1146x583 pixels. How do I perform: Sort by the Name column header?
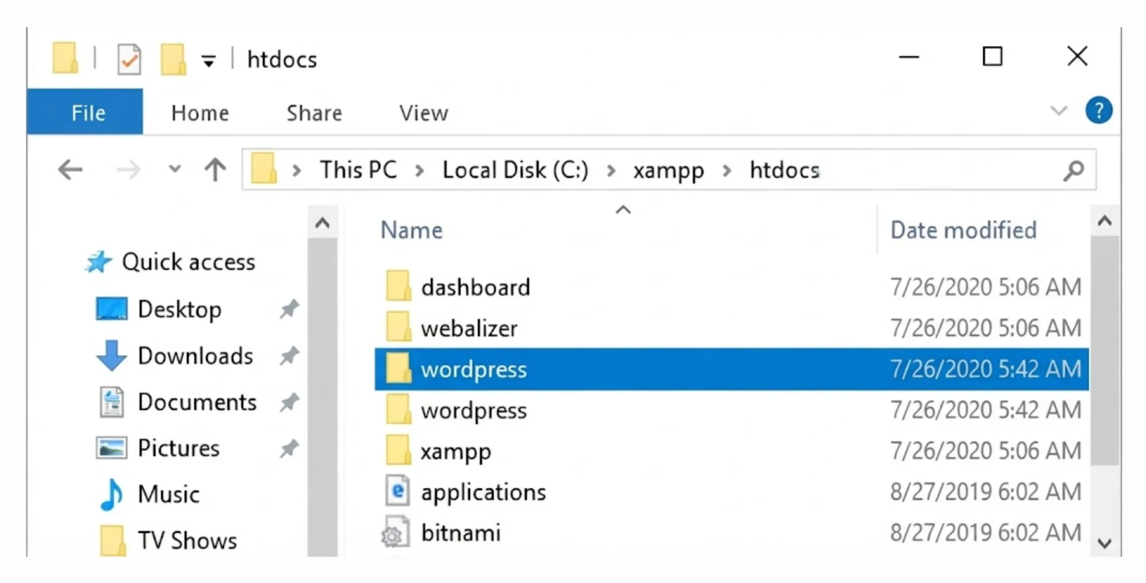coord(411,230)
